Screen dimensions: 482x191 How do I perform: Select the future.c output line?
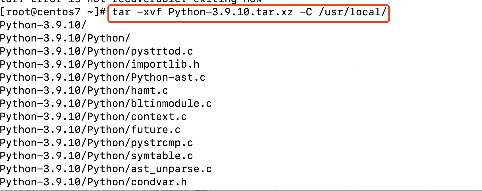(90, 130)
